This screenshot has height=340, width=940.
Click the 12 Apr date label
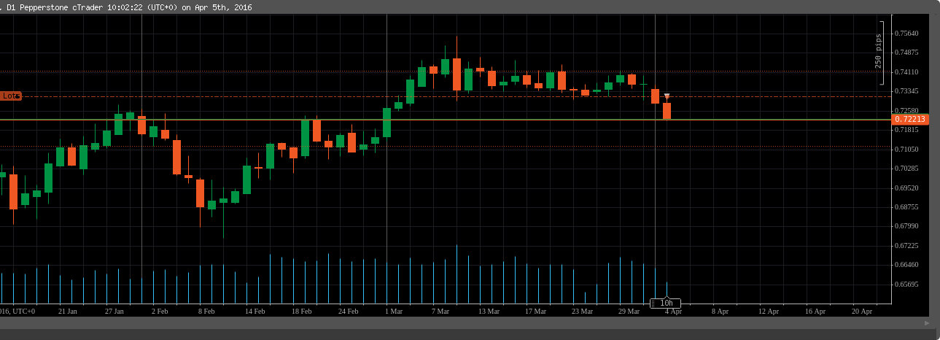(x=768, y=312)
